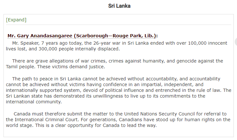Click the "Sri Lanka" heading
This screenshot has width=237, height=140.
[119, 6]
